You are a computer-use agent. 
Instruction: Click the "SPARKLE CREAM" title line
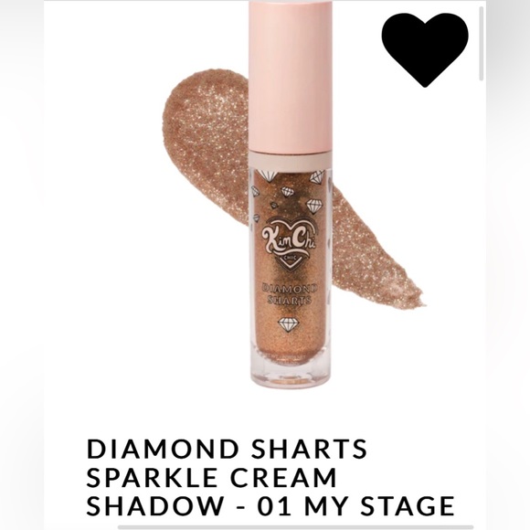click(x=212, y=477)
